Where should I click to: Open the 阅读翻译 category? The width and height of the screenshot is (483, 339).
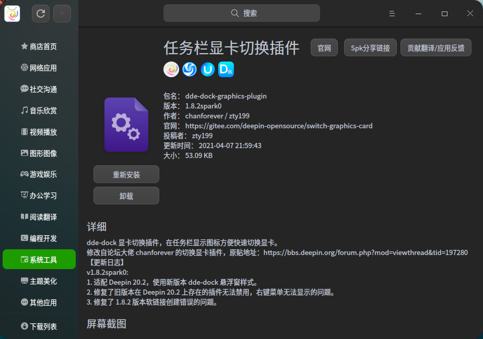click(x=39, y=217)
